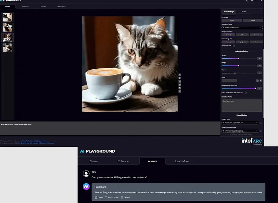
Task: Select HD image resolution option
Action: coord(242,35)
